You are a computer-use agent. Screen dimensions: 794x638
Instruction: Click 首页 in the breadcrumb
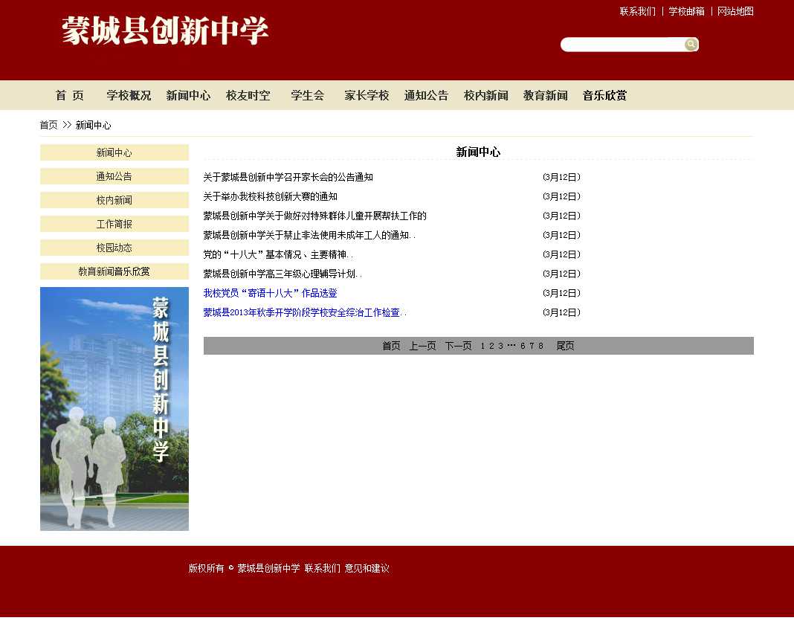48,125
